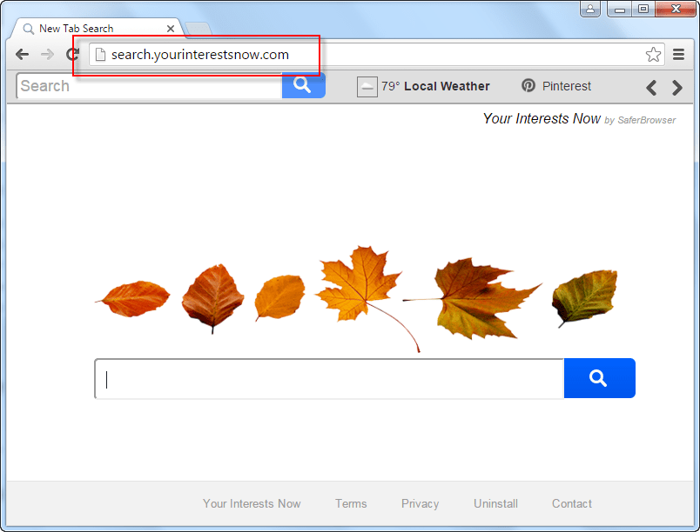This screenshot has height=532, width=700.
Task: Click the autumn leaves banner image
Action: (356, 298)
